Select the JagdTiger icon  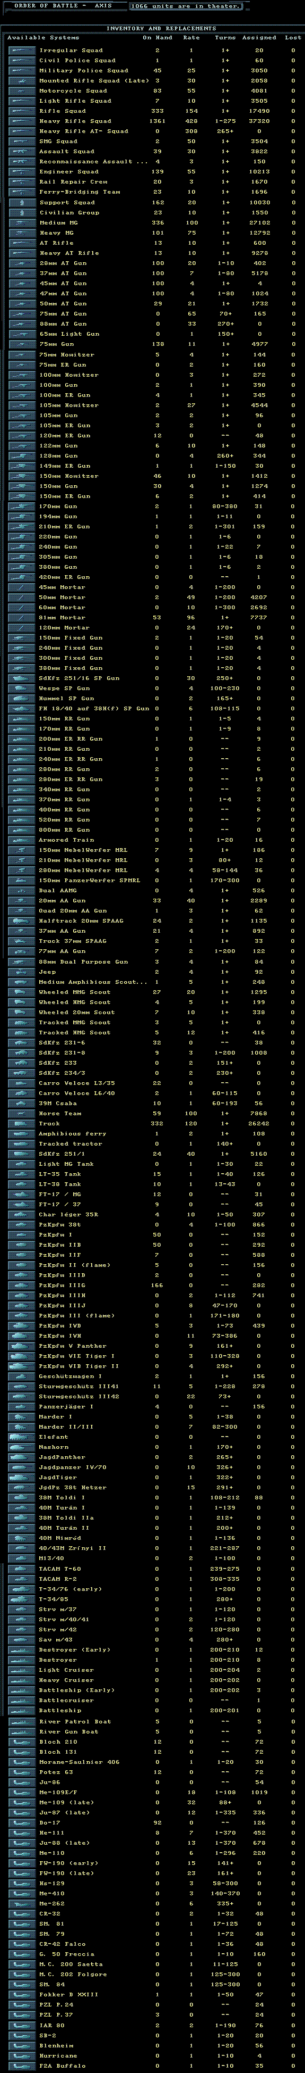(22, 1478)
